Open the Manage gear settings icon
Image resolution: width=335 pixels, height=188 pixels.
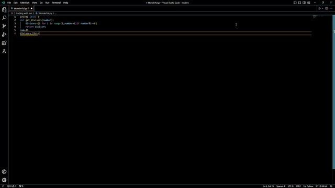coord(4,180)
